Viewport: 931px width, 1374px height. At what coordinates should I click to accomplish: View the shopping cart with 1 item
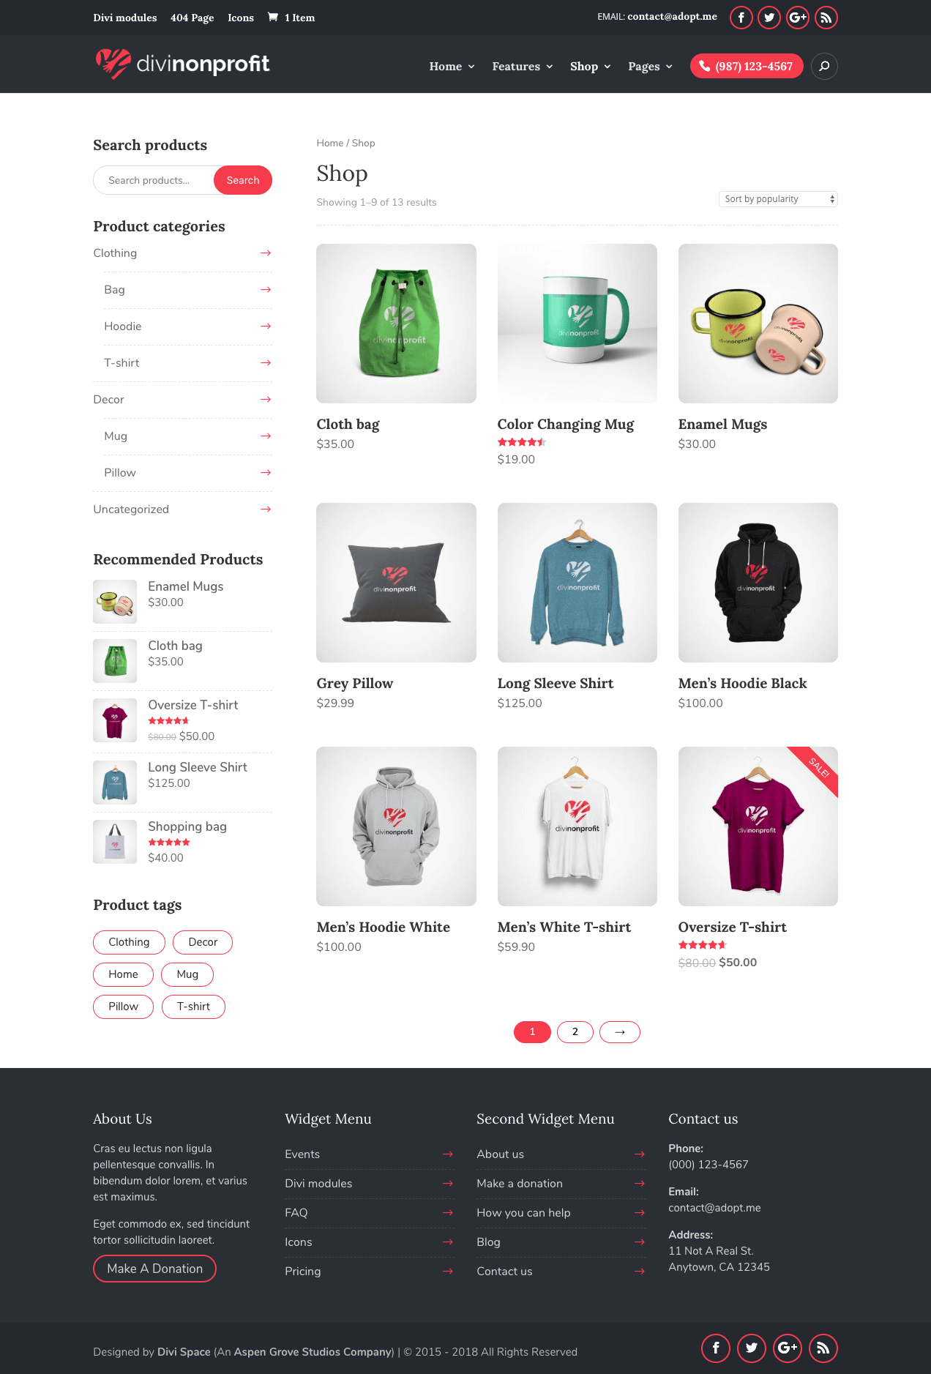click(291, 18)
